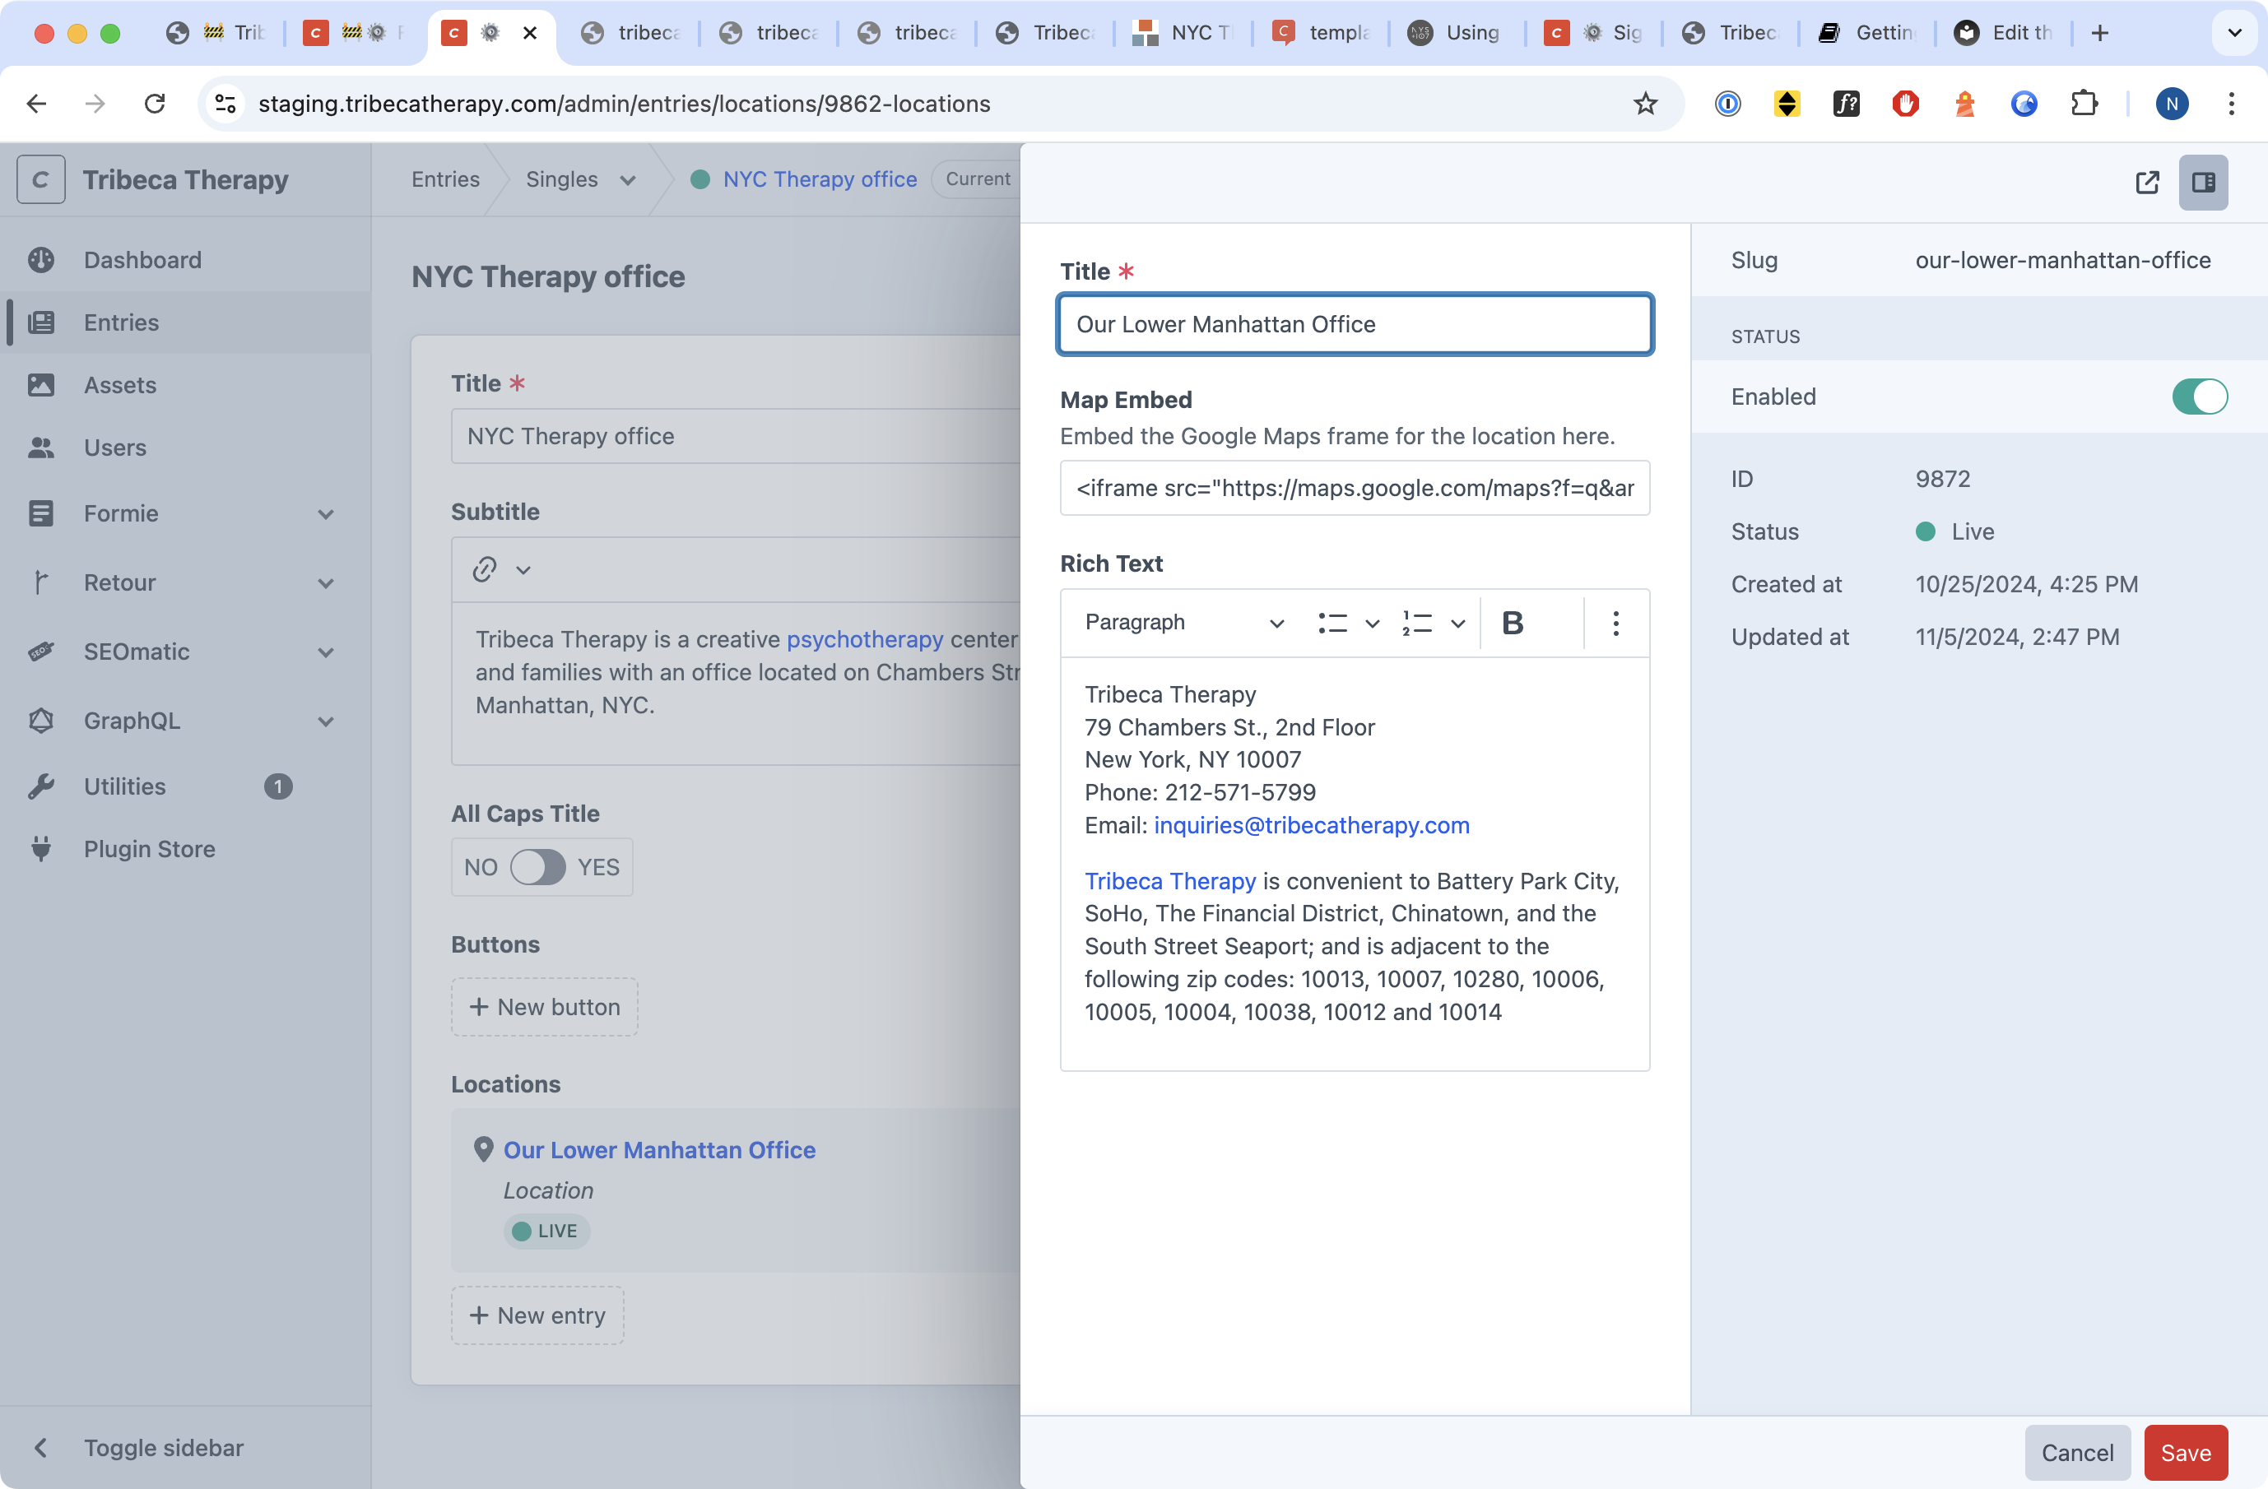Open the browser tab search chevron

pyautogui.click(x=2233, y=34)
